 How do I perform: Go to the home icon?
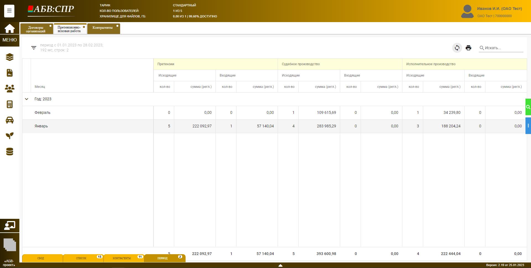[x=9, y=28]
